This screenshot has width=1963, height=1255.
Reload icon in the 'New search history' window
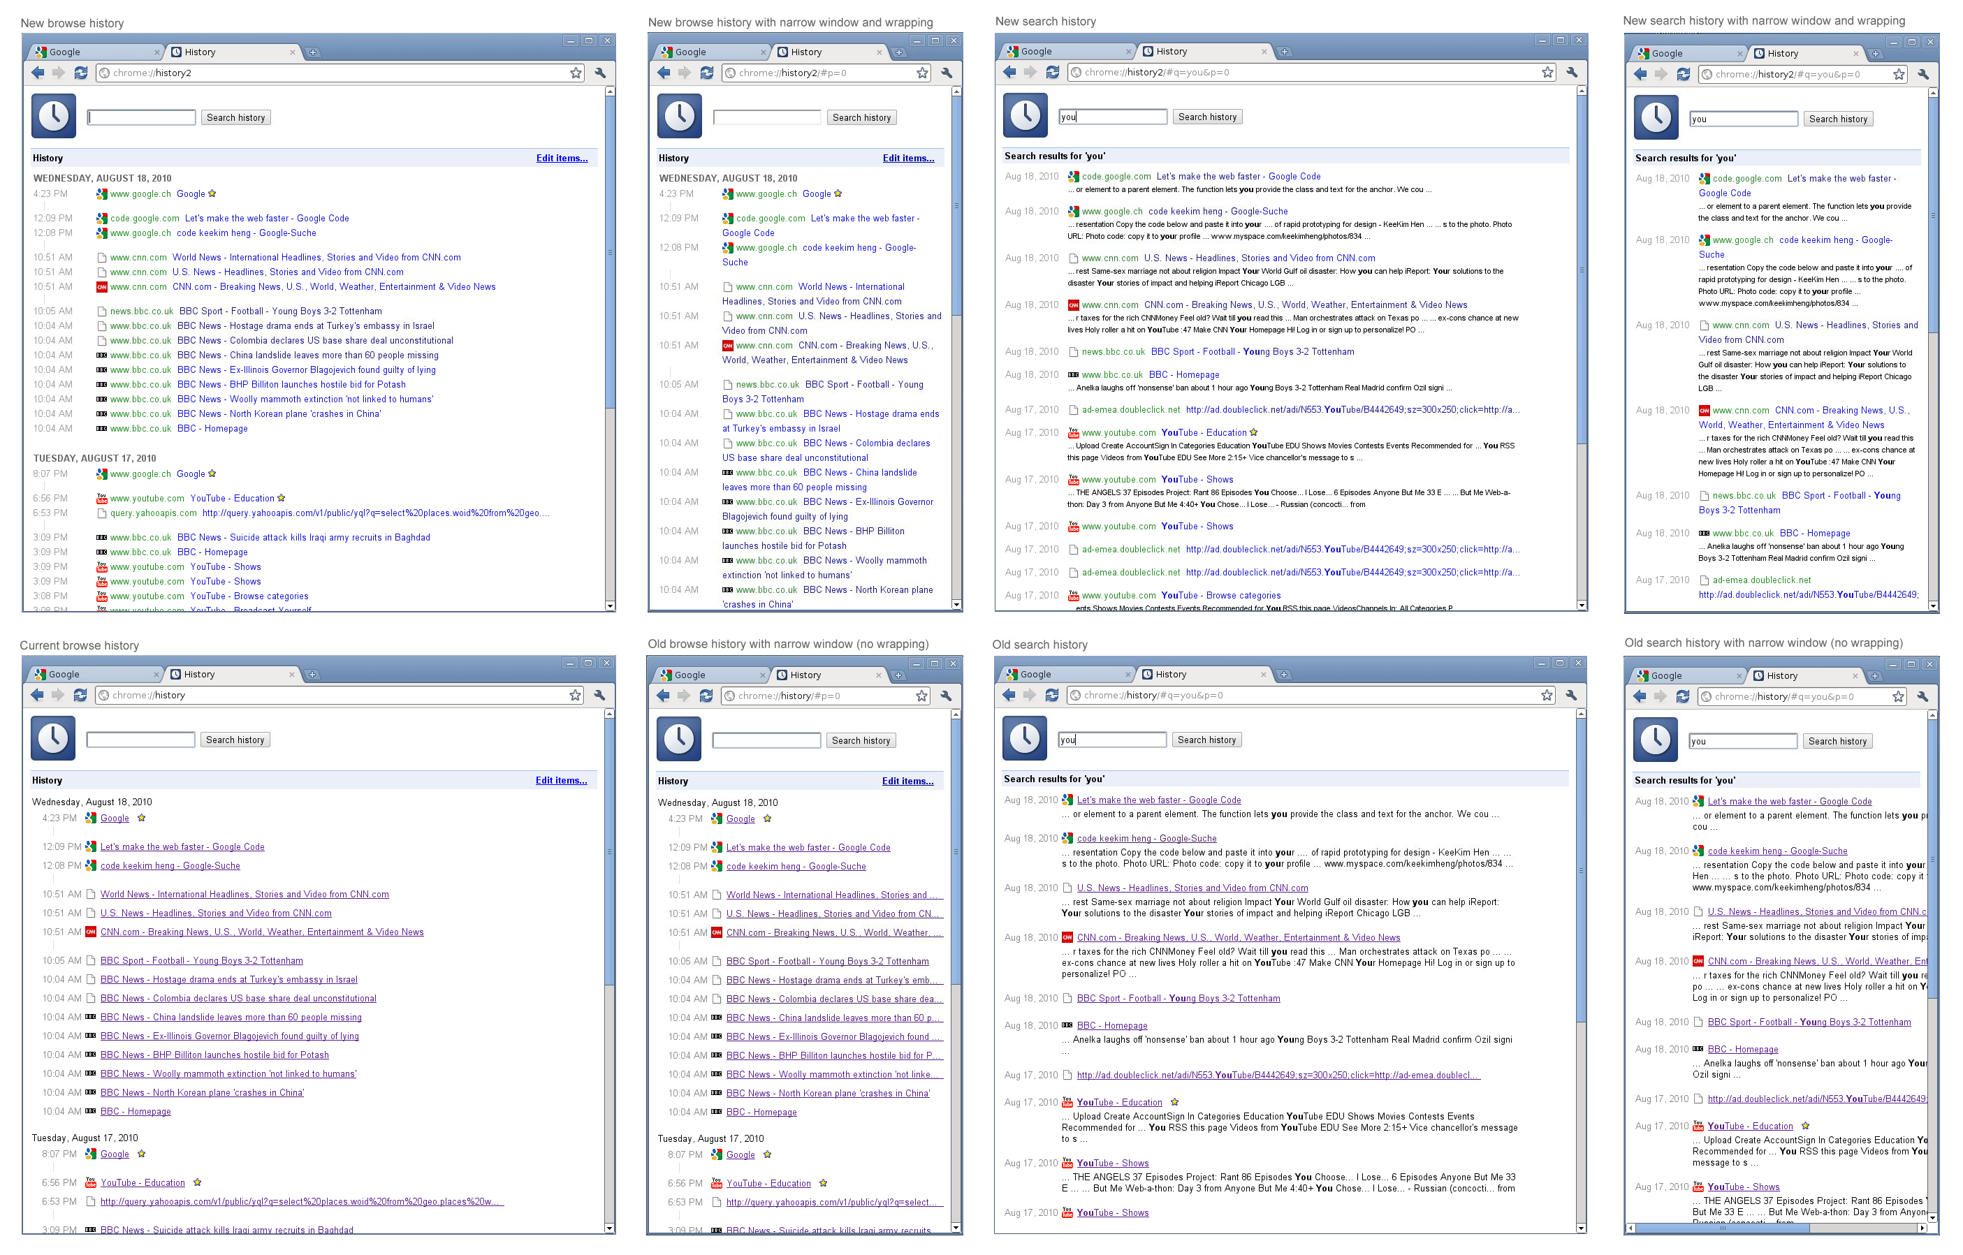point(1053,73)
